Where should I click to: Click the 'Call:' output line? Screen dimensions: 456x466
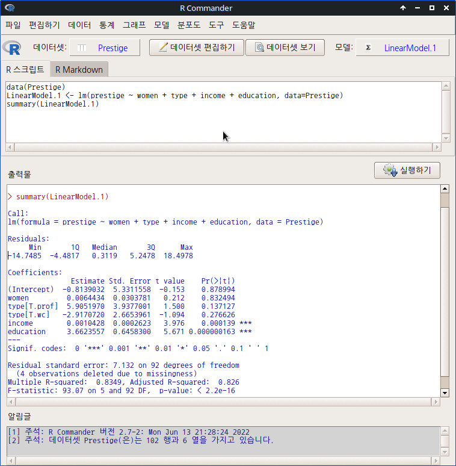[x=18, y=213]
